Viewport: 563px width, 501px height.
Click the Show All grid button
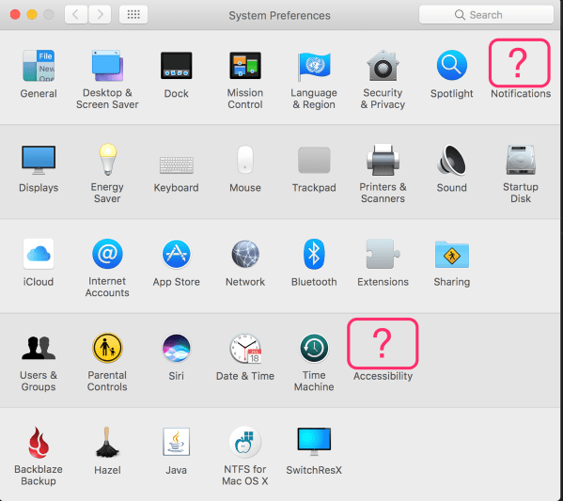coord(133,15)
